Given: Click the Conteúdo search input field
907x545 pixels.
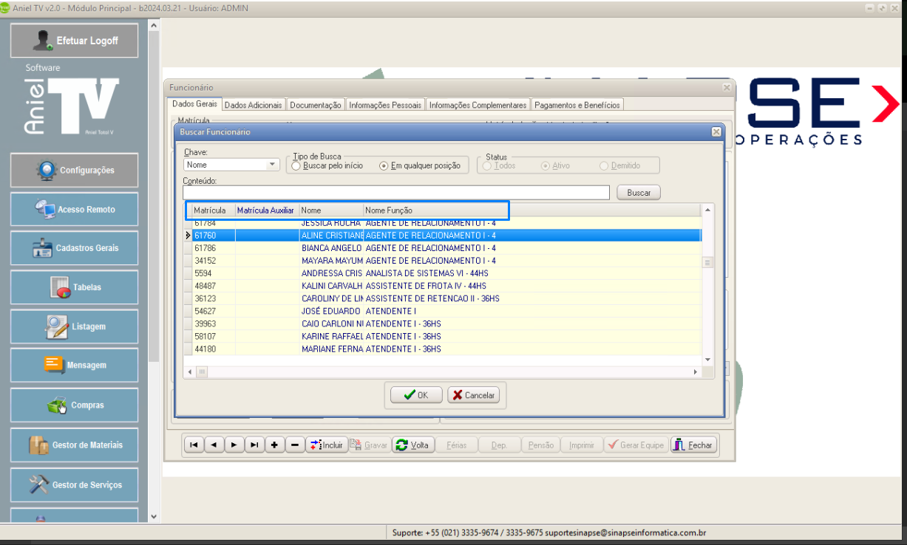Looking at the screenshot, I should tap(399, 193).
